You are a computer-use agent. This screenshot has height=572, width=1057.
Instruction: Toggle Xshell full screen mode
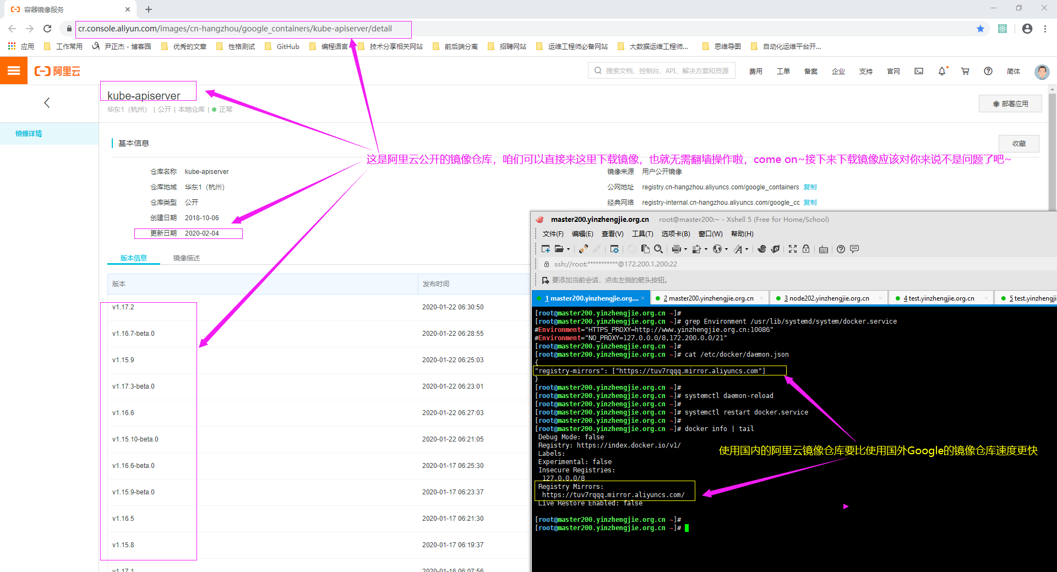pos(792,249)
